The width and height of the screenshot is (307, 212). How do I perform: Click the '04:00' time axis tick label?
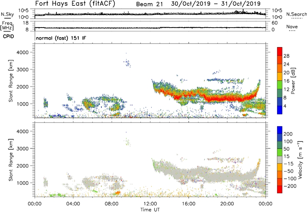pos(73,204)
